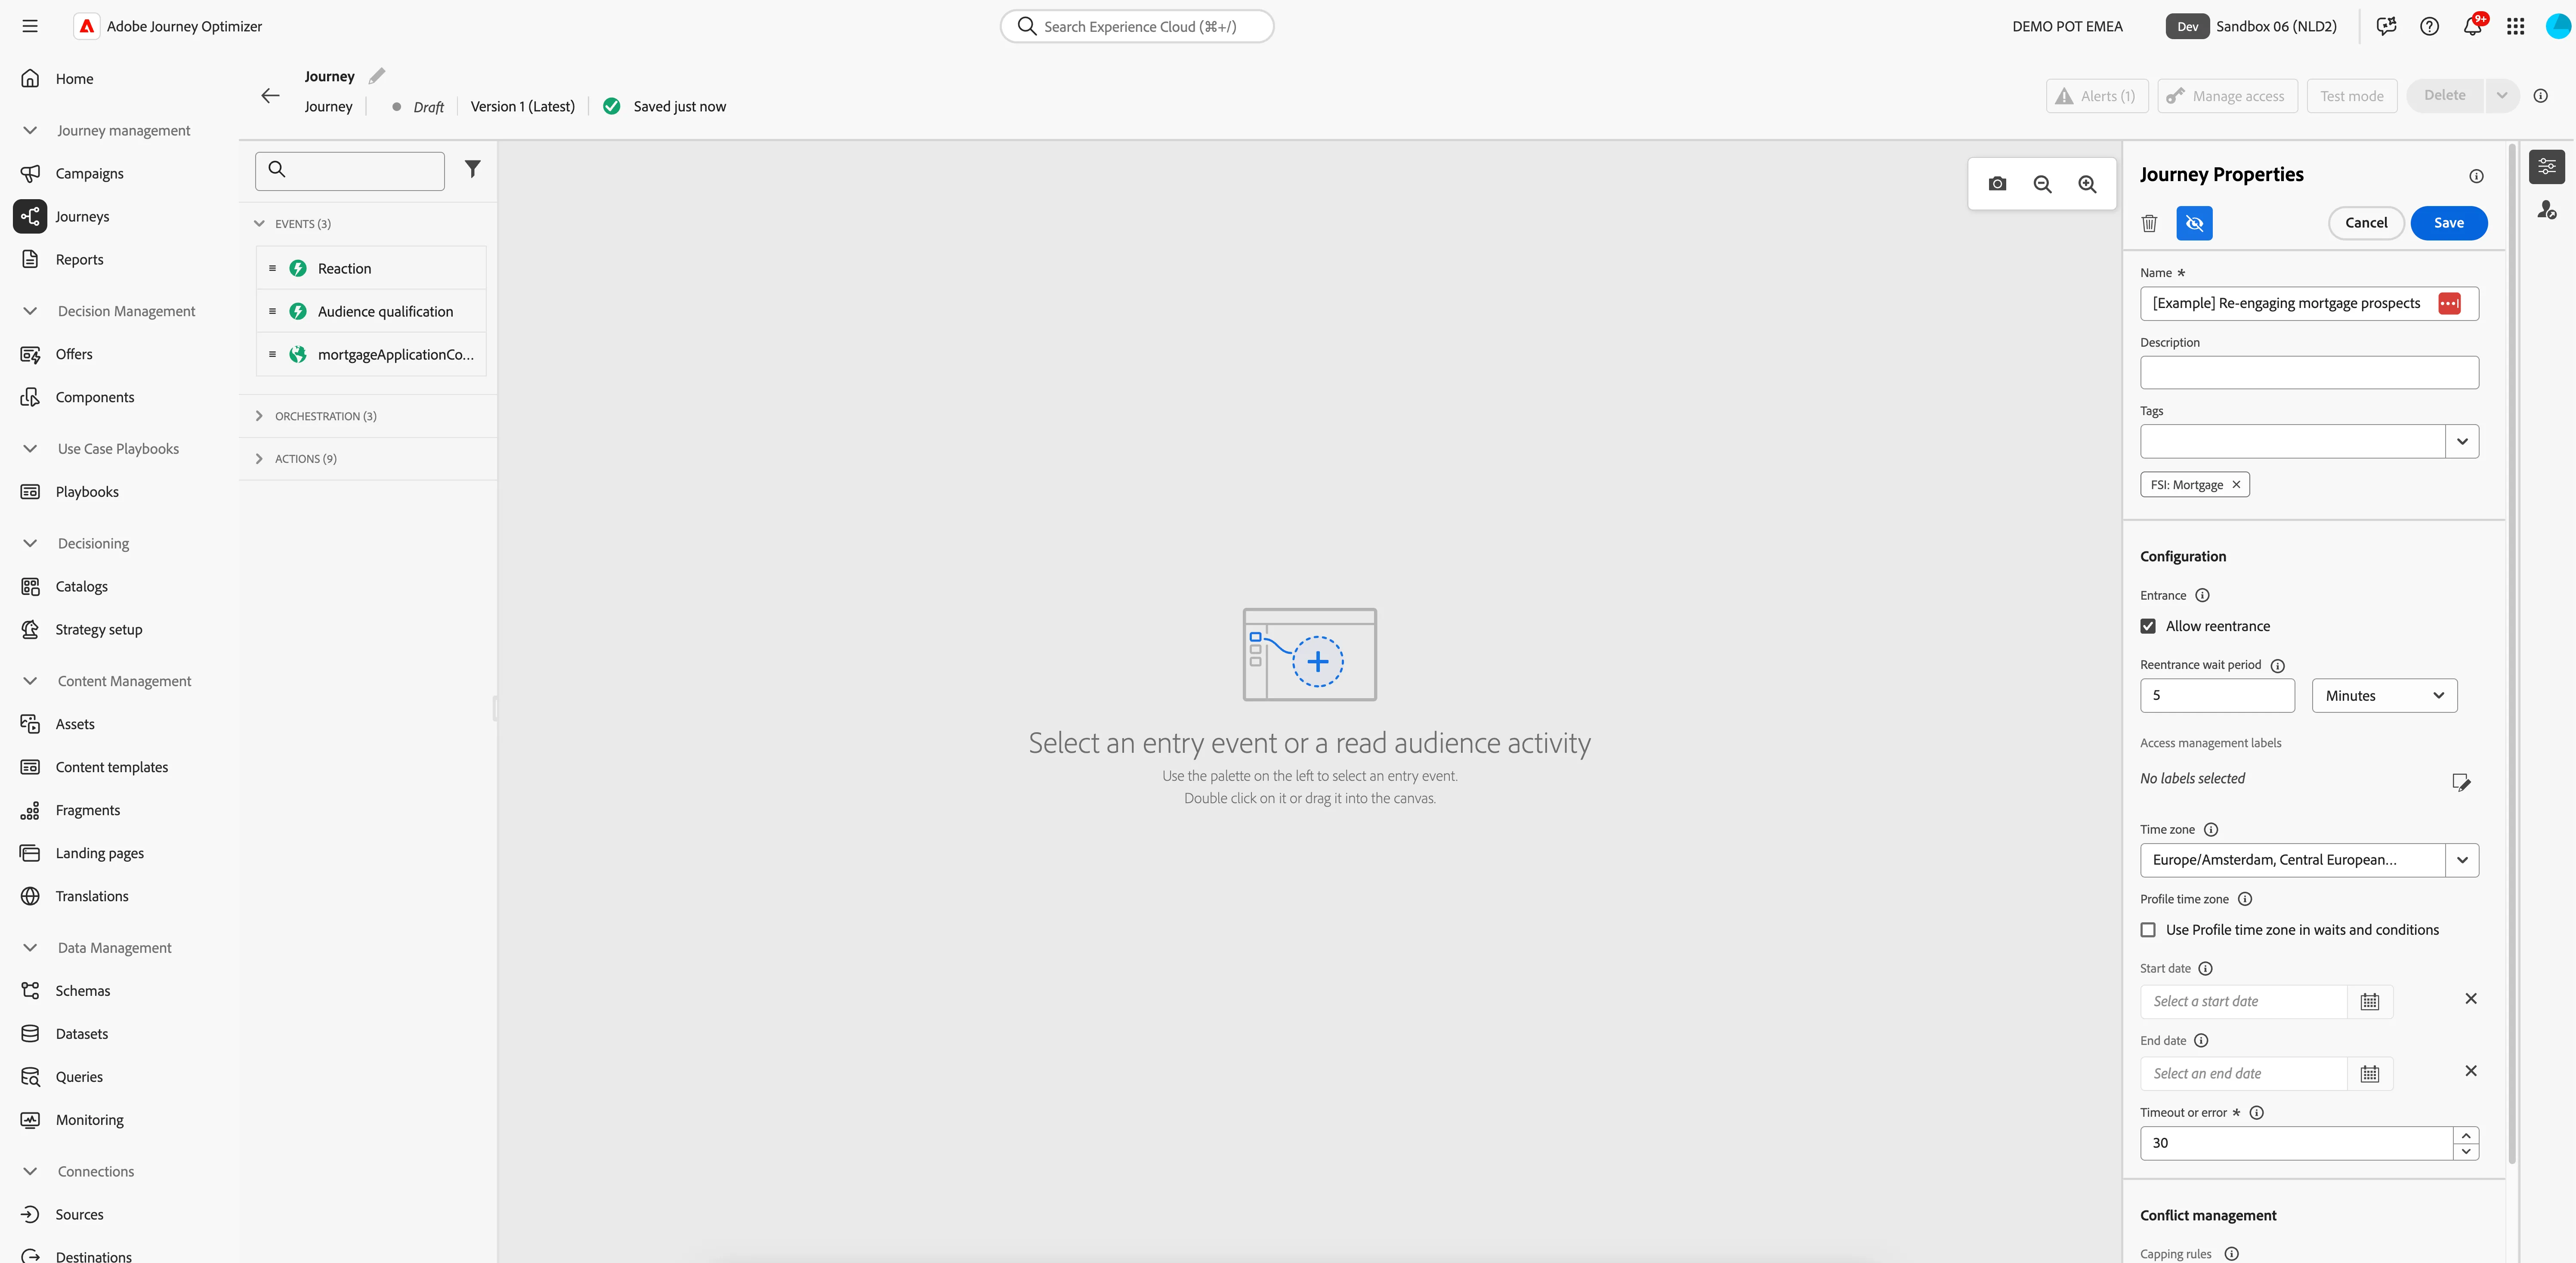Screen dimensions: 2576x1263
Task: Click the Cancel button
Action: click(x=2366, y=223)
